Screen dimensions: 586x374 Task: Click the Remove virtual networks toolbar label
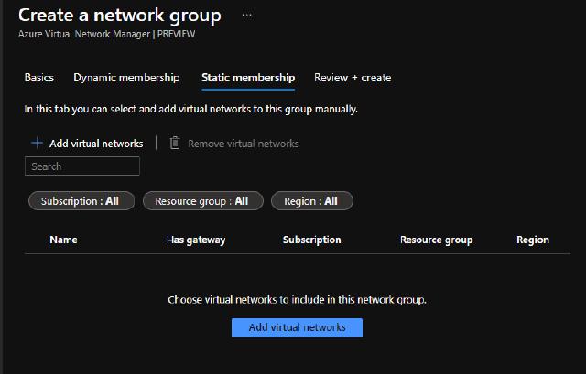click(x=244, y=144)
